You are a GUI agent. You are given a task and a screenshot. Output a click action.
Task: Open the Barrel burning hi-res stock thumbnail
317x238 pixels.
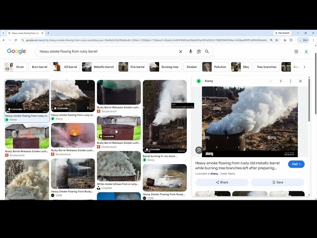tap(164, 117)
